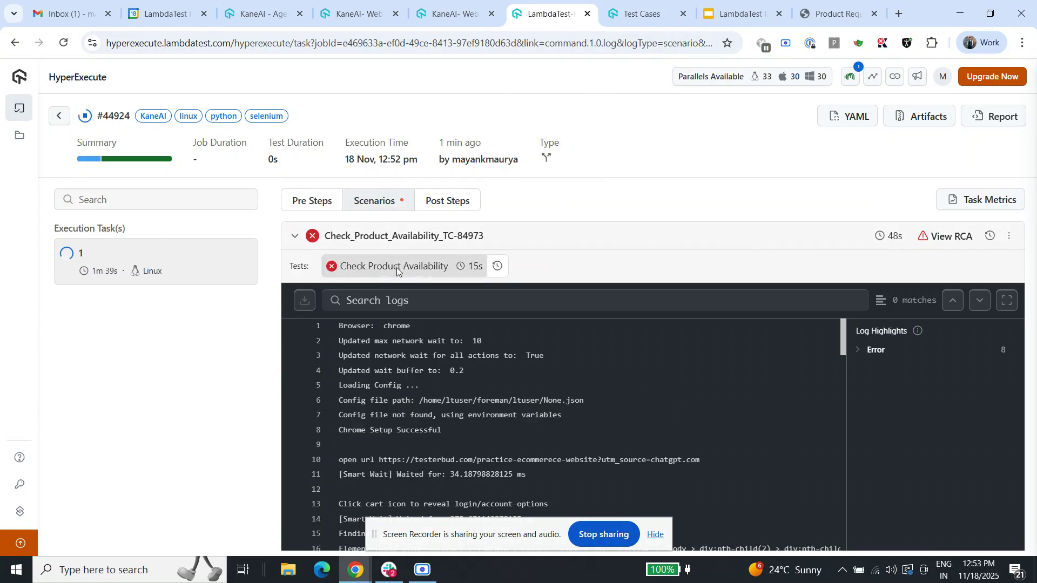Screen dimensions: 1037x583
Task: Open the scenario three-dot overflow menu
Action: coord(1009,235)
